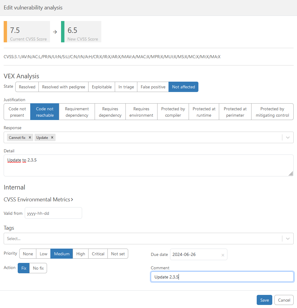
Task: Remove the 'Update' response tag
Action: (x=52, y=137)
